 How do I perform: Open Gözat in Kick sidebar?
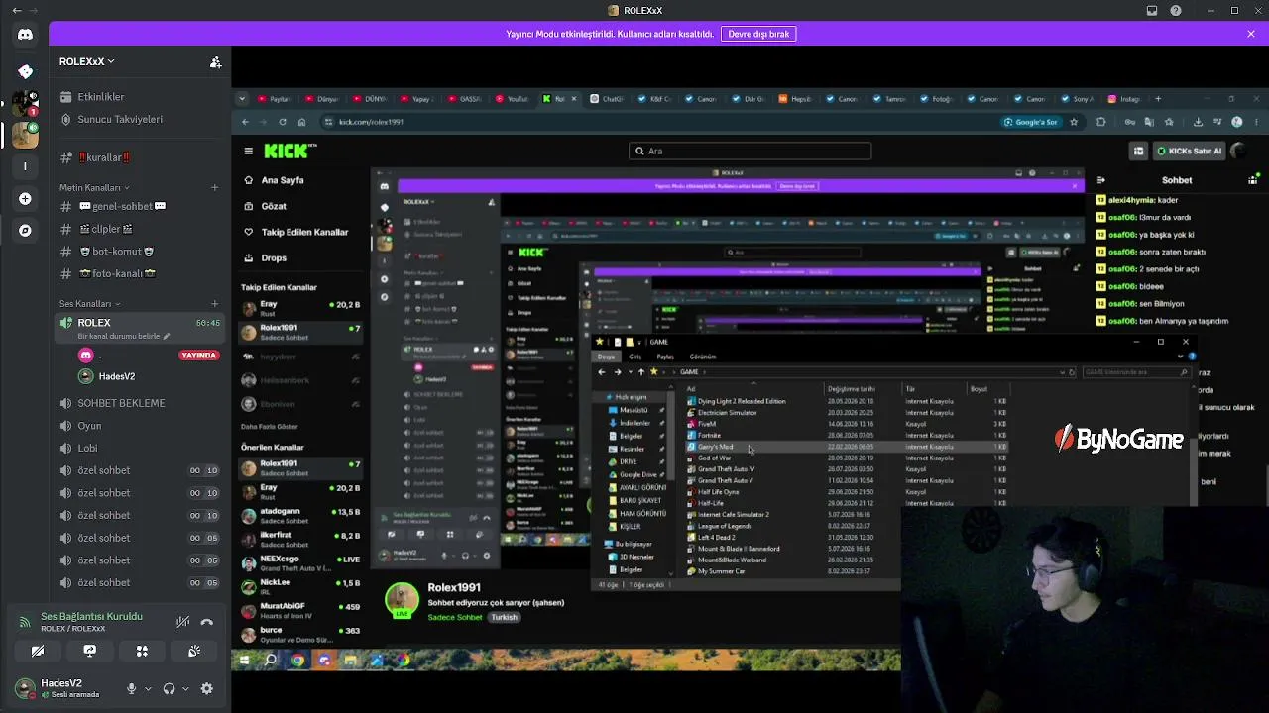coord(301,206)
